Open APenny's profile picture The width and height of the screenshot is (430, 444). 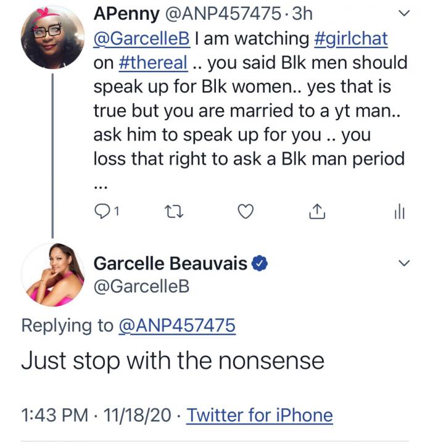coord(52,38)
